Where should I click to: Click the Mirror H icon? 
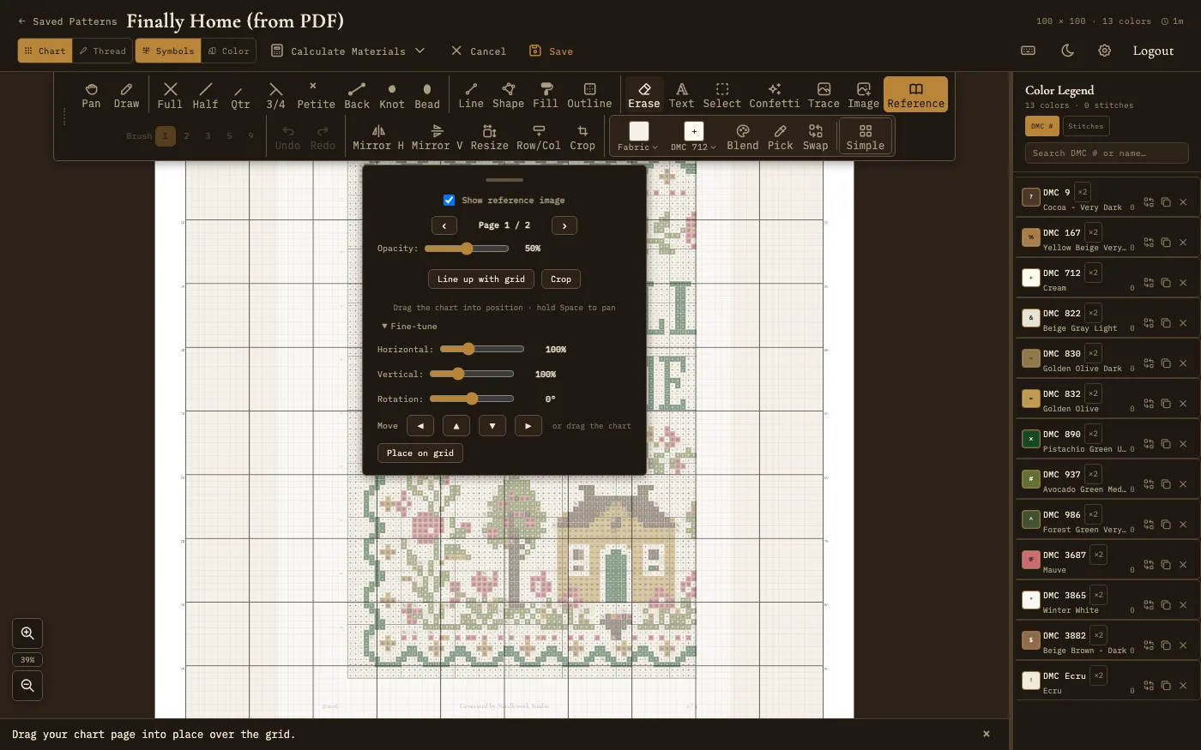pyautogui.click(x=378, y=137)
